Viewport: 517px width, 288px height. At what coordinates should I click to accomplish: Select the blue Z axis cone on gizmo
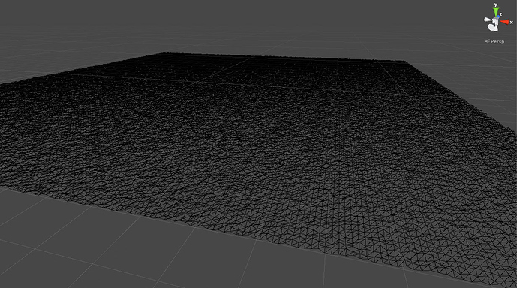pos(498,16)
